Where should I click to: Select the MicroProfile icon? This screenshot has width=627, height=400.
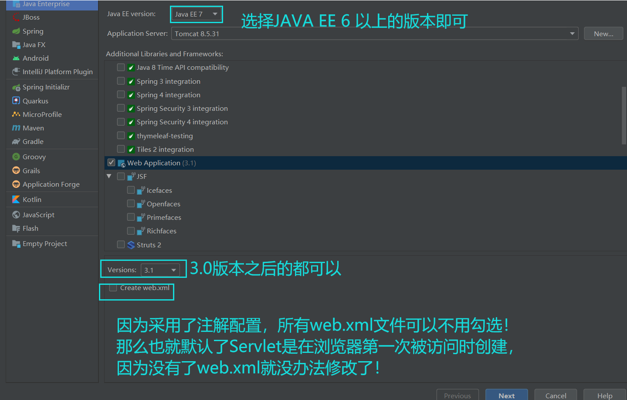click(x=16, y=114)
